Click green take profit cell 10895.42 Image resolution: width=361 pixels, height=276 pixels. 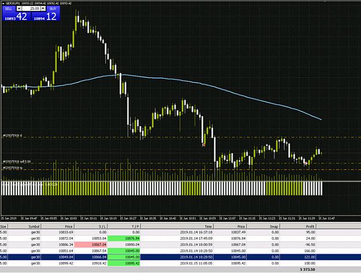point(124,263)
